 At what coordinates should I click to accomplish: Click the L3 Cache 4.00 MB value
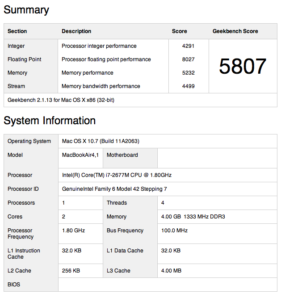click(x=171, y=271)
